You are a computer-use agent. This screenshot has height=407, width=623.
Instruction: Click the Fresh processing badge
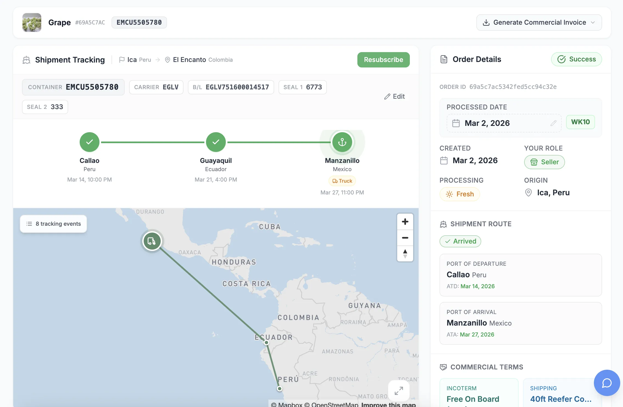coord(460,194)
